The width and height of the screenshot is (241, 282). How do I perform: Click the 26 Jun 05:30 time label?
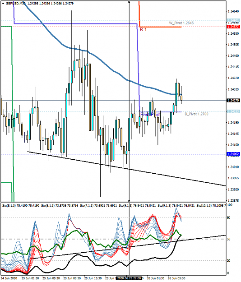tap(176, 278)
